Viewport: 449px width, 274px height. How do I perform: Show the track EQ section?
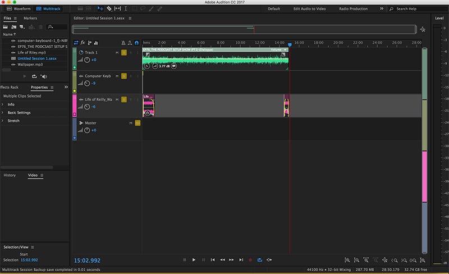click(x=96, y=43)
